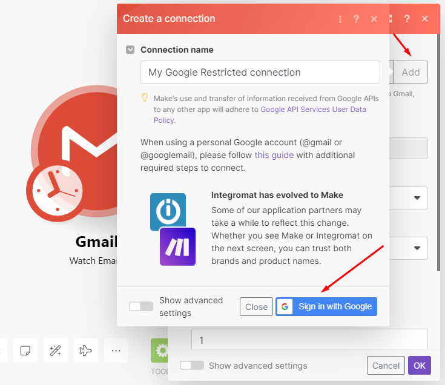Click the Cancel button in the back panel

click(386, 366)
